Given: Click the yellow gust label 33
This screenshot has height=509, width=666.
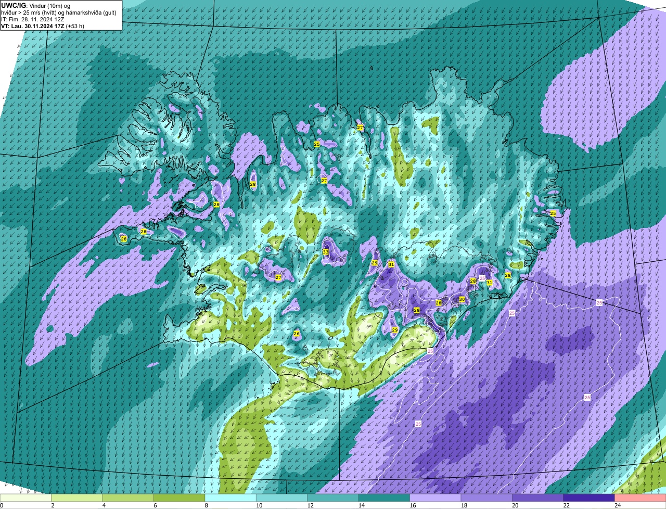Looking at the screenshot, I should (326, 252).
